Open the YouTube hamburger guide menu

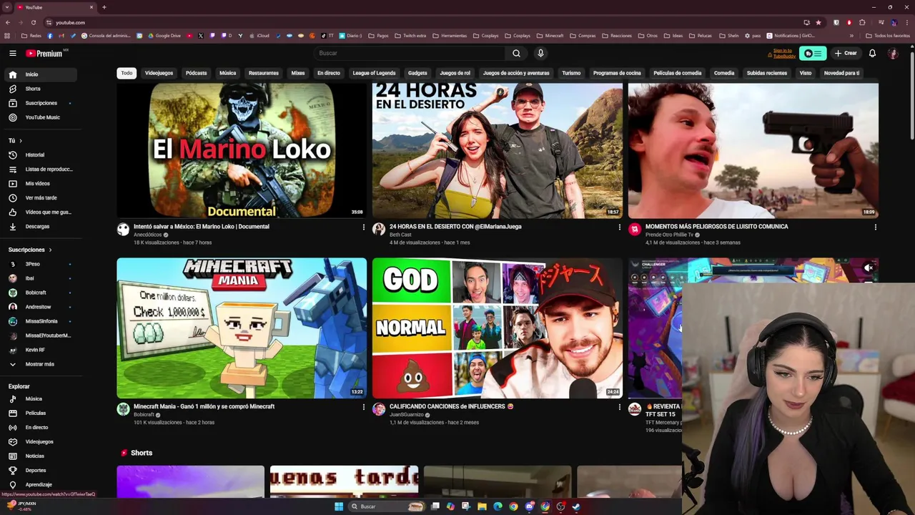12,53
